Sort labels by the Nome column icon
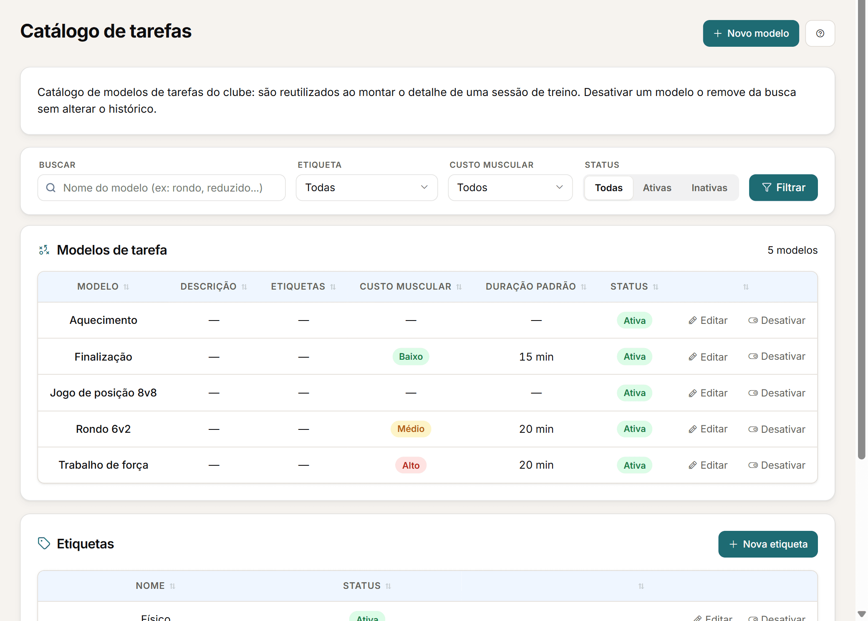The image size is (868, 621). (x=173, y=586)
